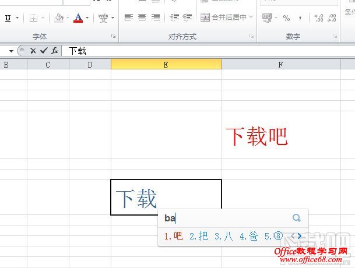Select column F header

click(281, 65)
